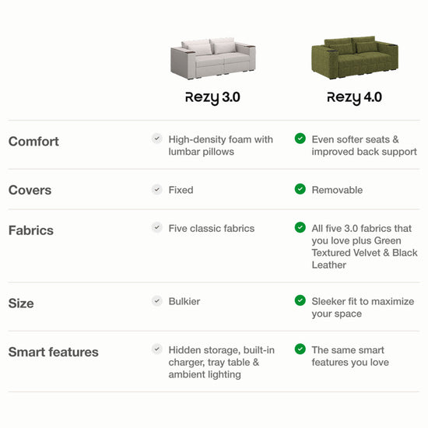
Task: Click the green checkmark by The same smart features
Action: pyautogui.click(x=300, y=349)
